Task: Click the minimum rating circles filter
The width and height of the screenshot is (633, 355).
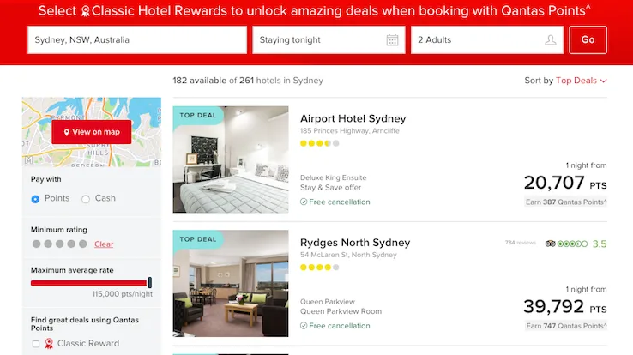Action: pyautogui.click(x=60, y=244)
